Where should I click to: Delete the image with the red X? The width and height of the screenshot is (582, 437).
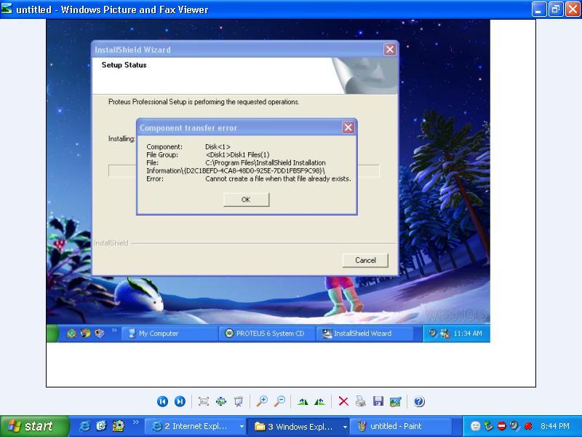[343, 401]
